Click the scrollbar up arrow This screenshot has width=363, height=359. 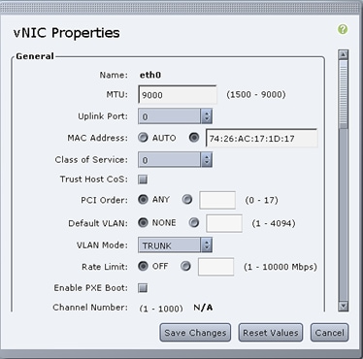(x=343, y=54)
